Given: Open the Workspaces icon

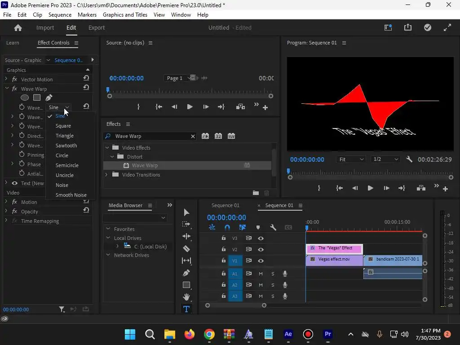Looking at the screenshot, I should [x=388, y=27].
